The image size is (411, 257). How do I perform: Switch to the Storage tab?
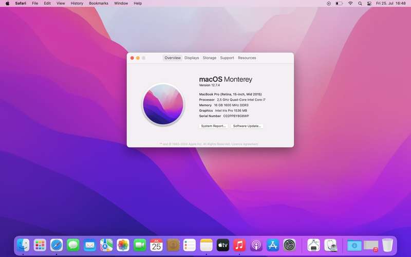(210, 58)
